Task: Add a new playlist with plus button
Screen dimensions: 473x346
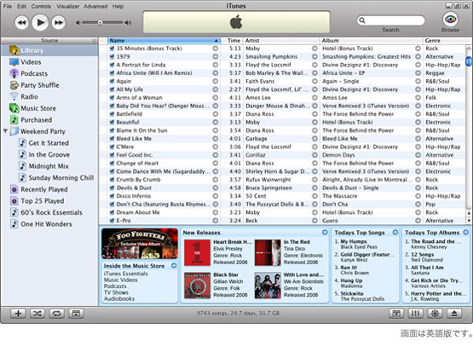Action: pyautogui.click(x=18, y=314)
